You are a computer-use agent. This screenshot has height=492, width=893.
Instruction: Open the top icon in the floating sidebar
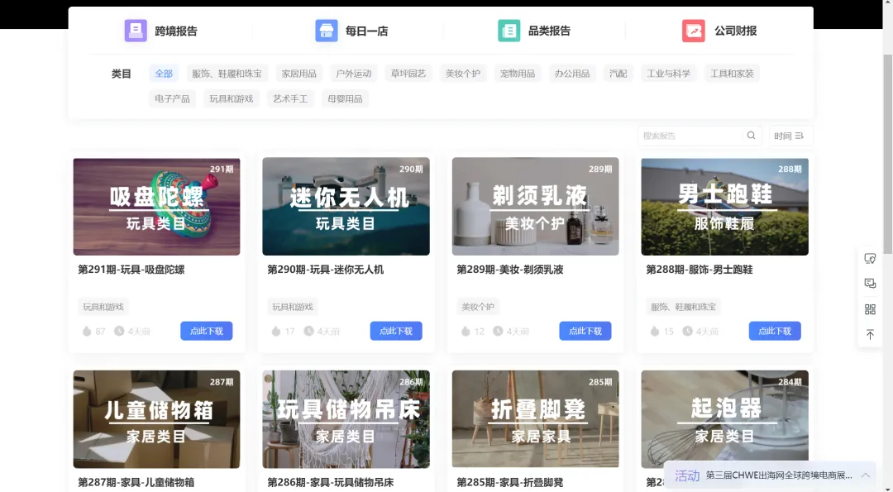click(x=870, y=259)
